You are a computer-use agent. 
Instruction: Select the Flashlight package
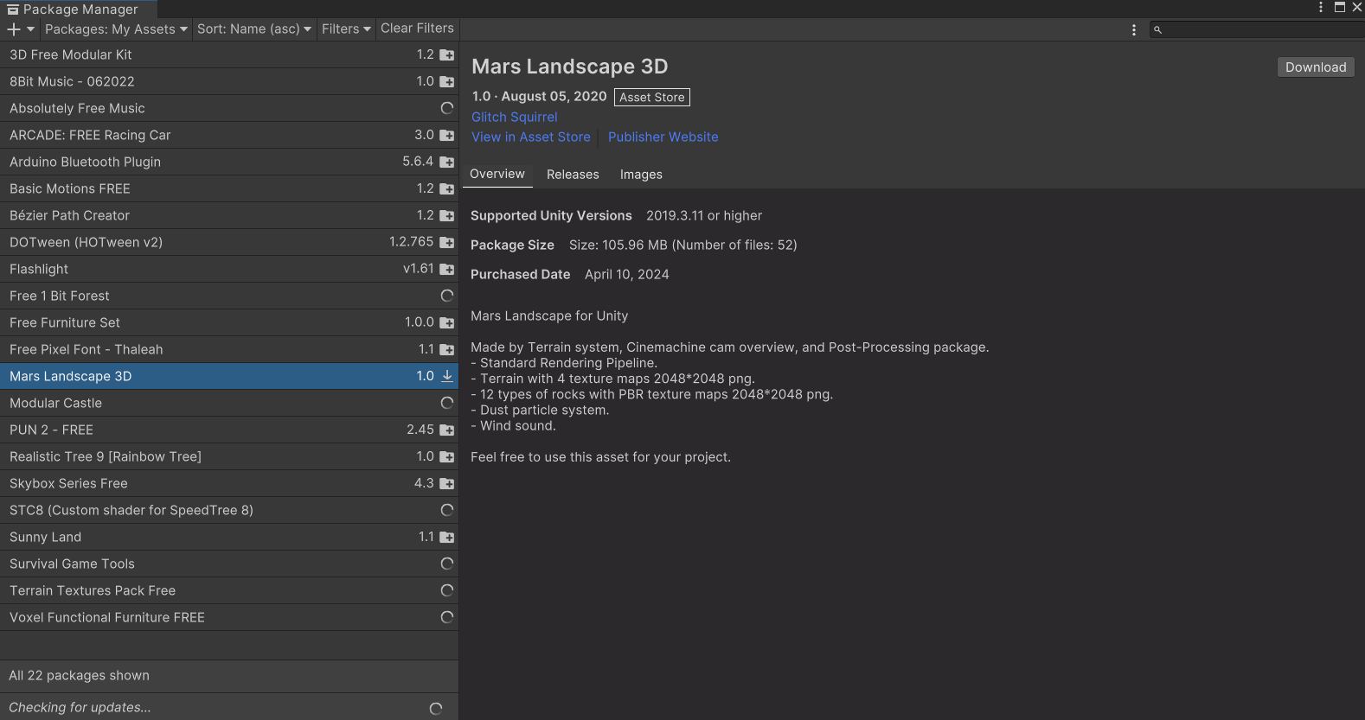point(229,269)
